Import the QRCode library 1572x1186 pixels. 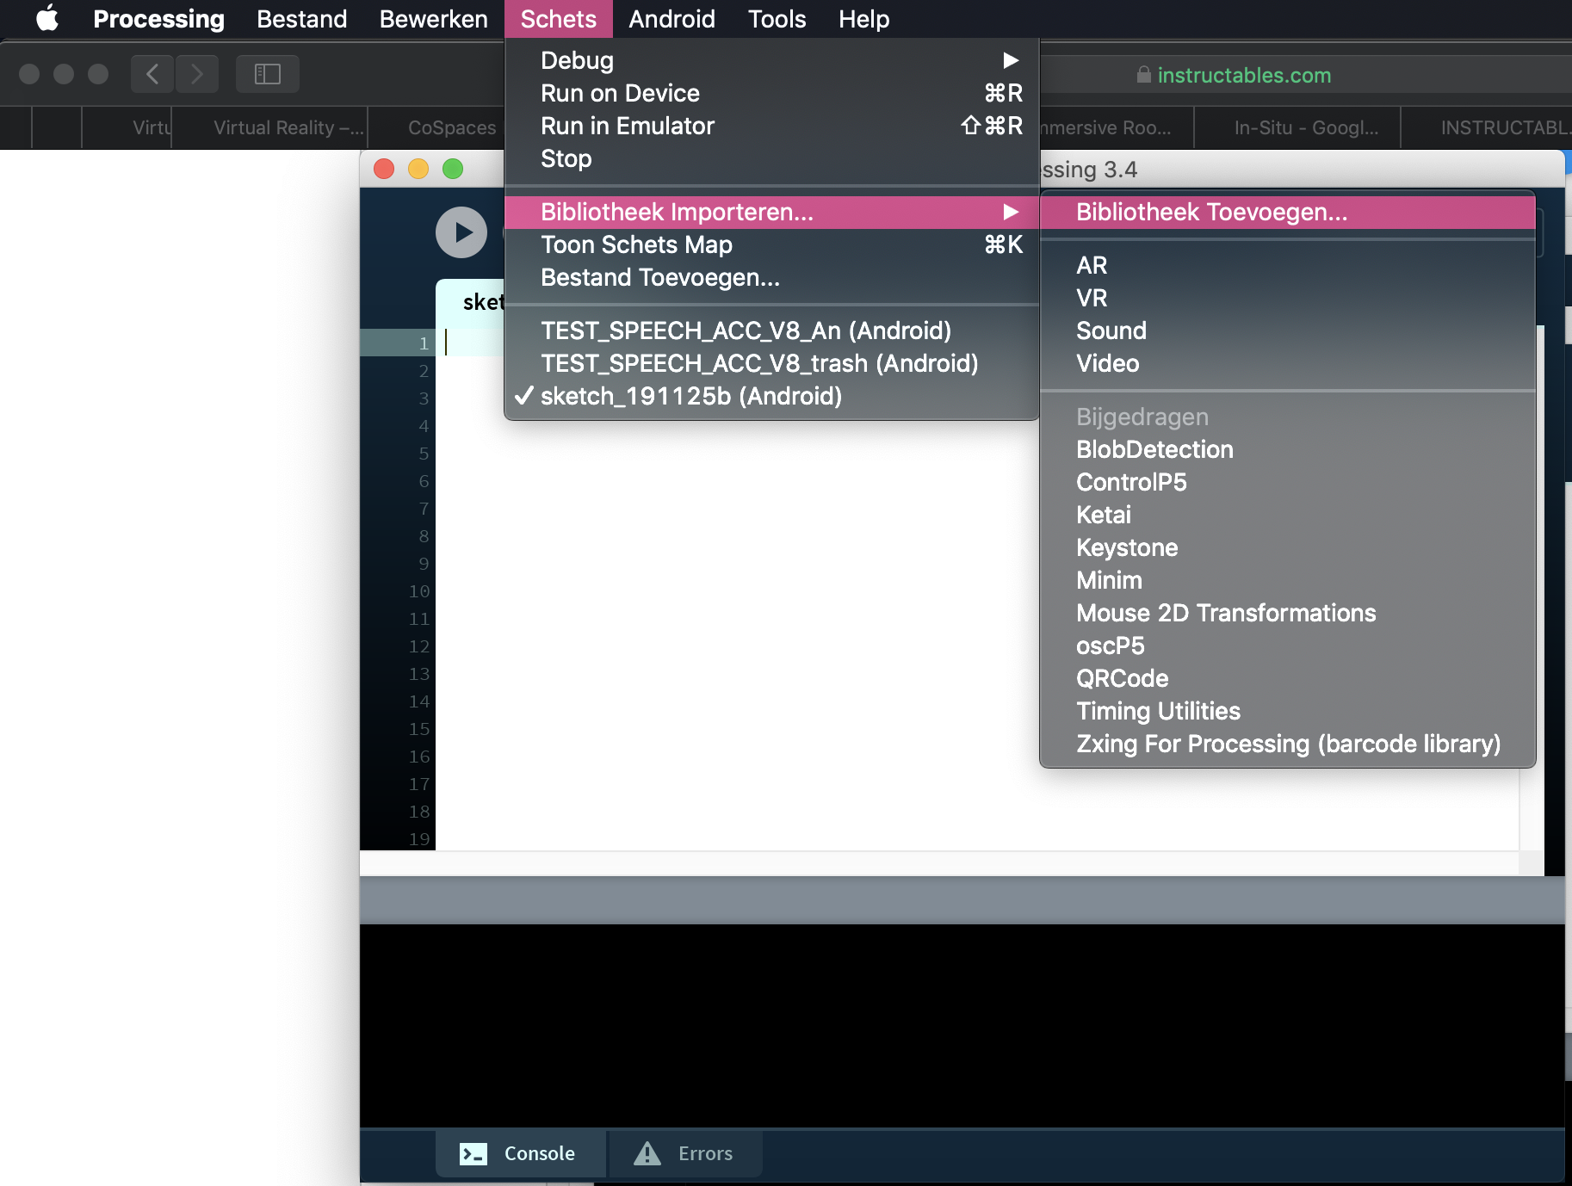point(1288,678)
